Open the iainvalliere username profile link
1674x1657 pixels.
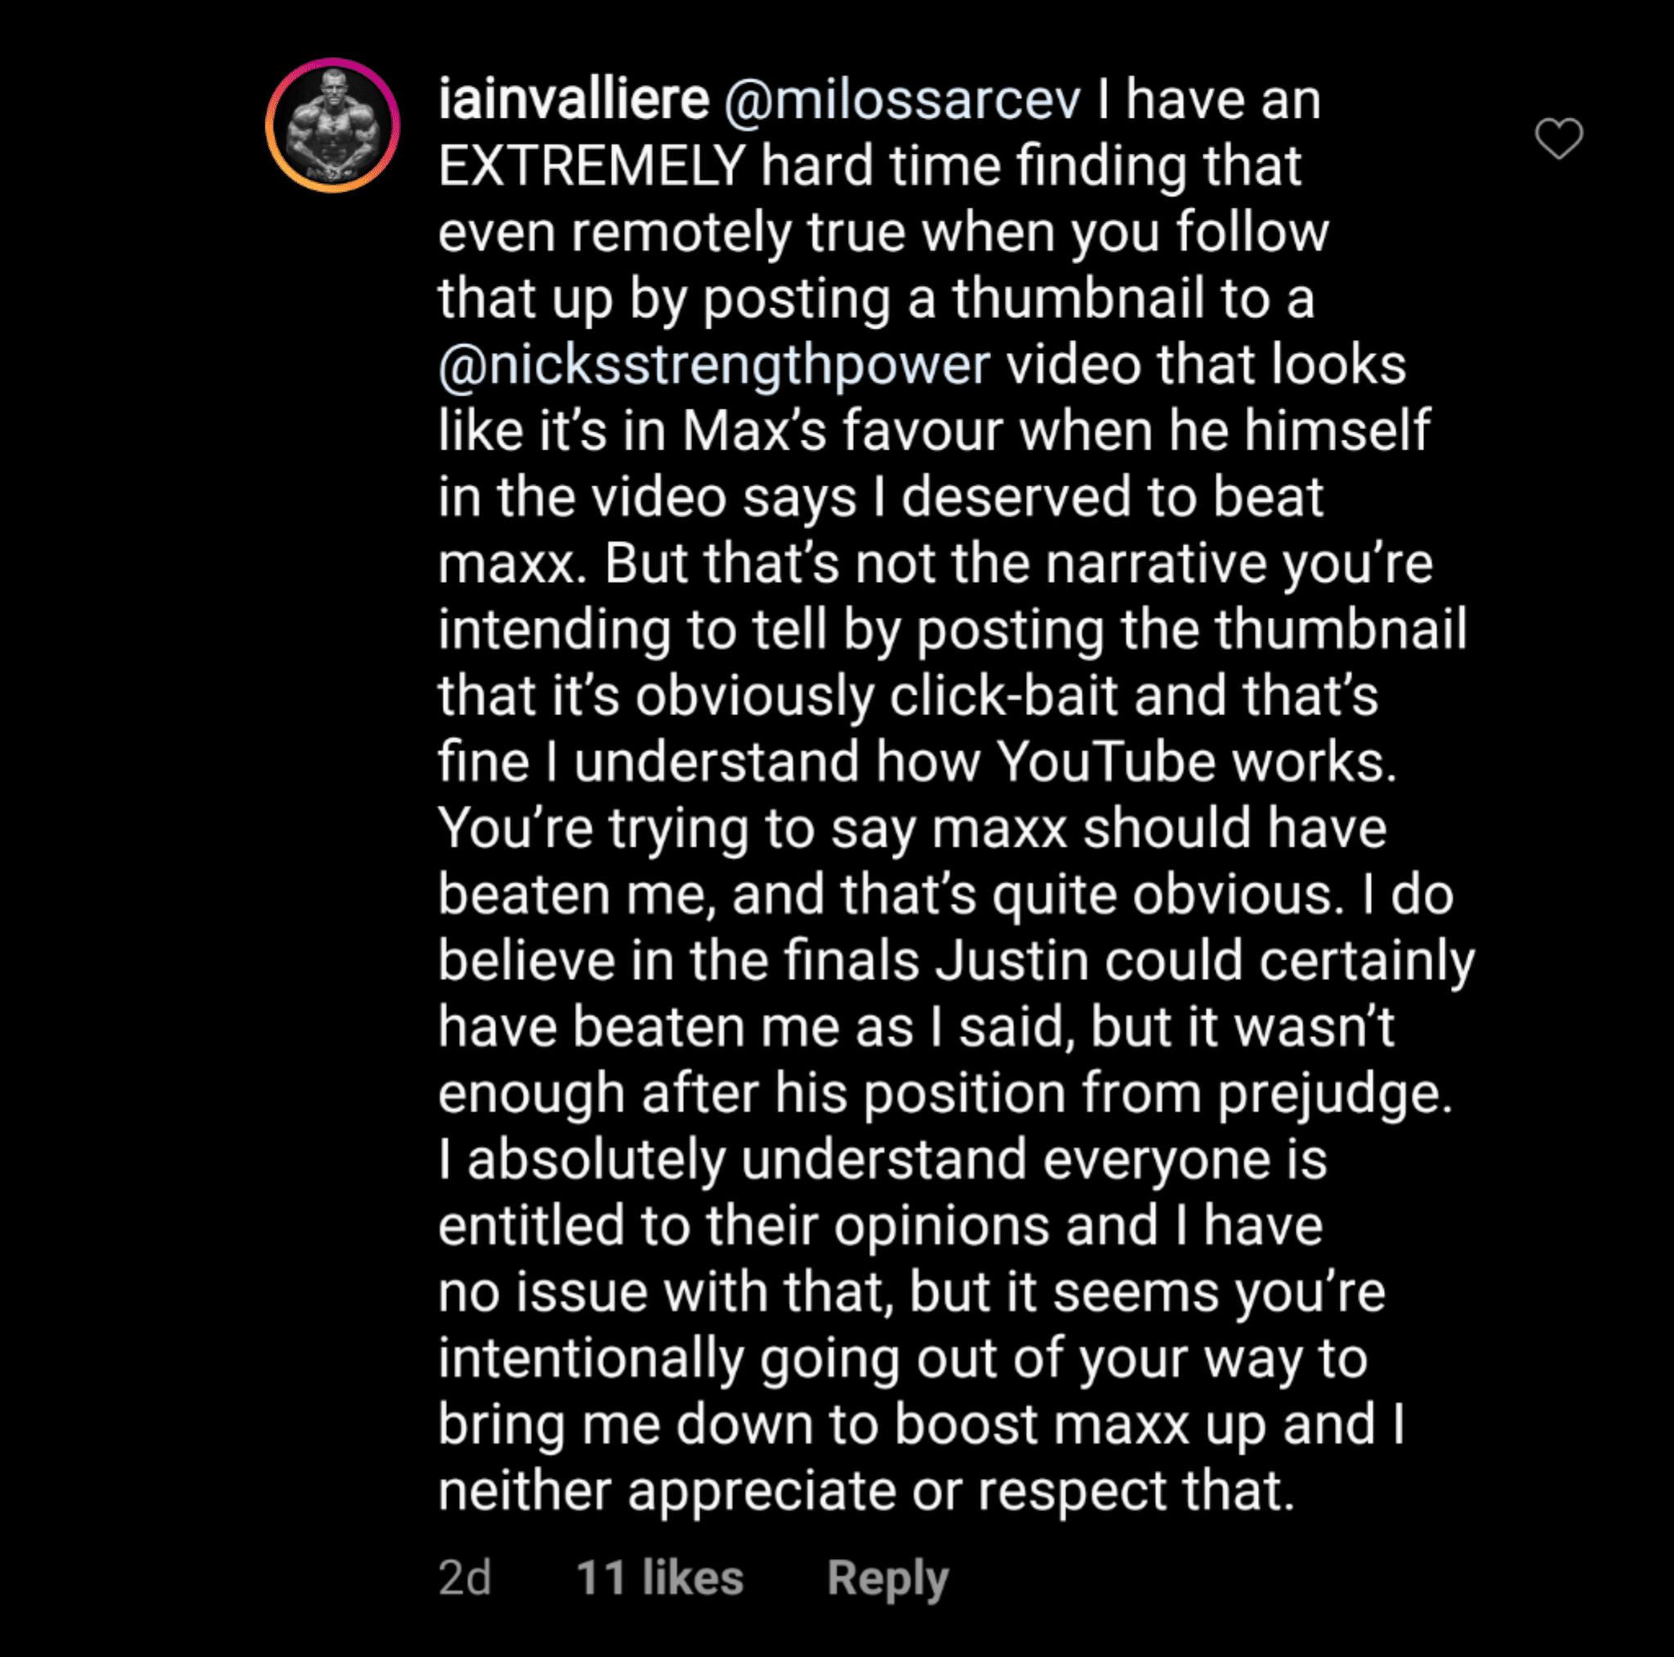[x=574, y=100]
